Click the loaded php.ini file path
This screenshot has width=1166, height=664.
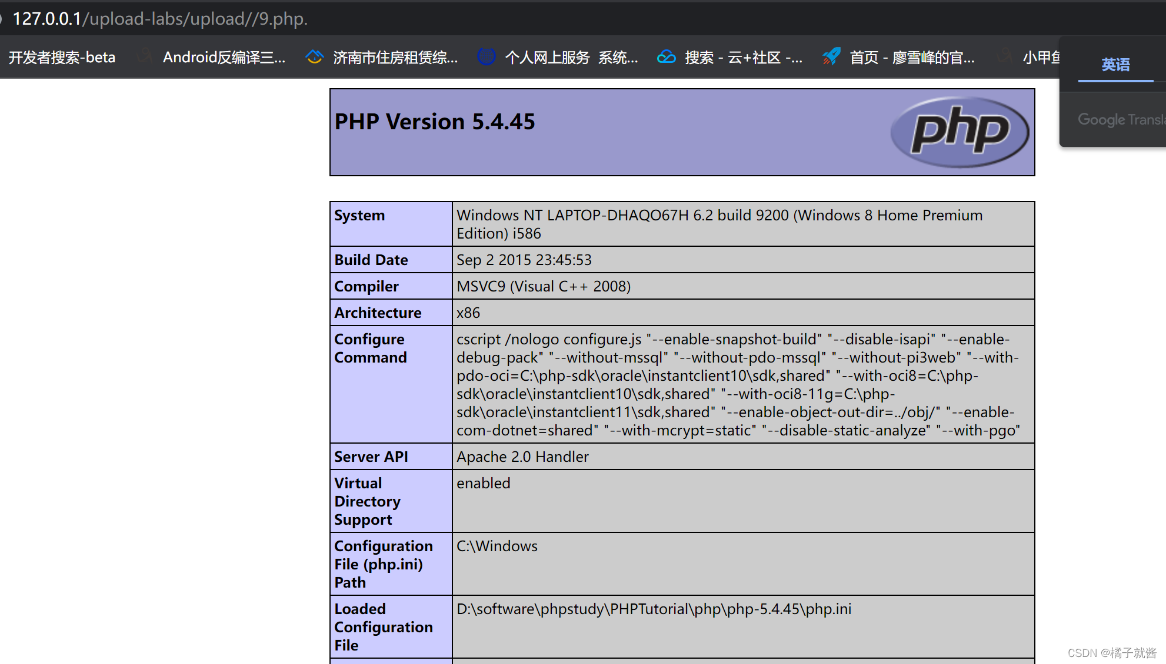(654, 609)
